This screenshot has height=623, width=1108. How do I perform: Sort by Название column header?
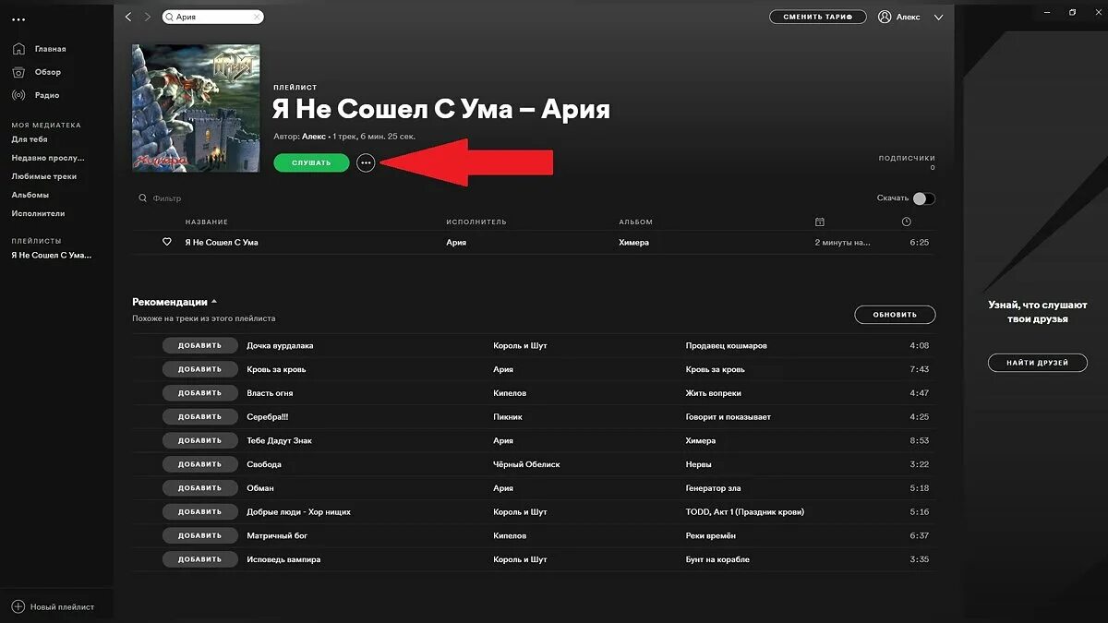tap(206, 222)
